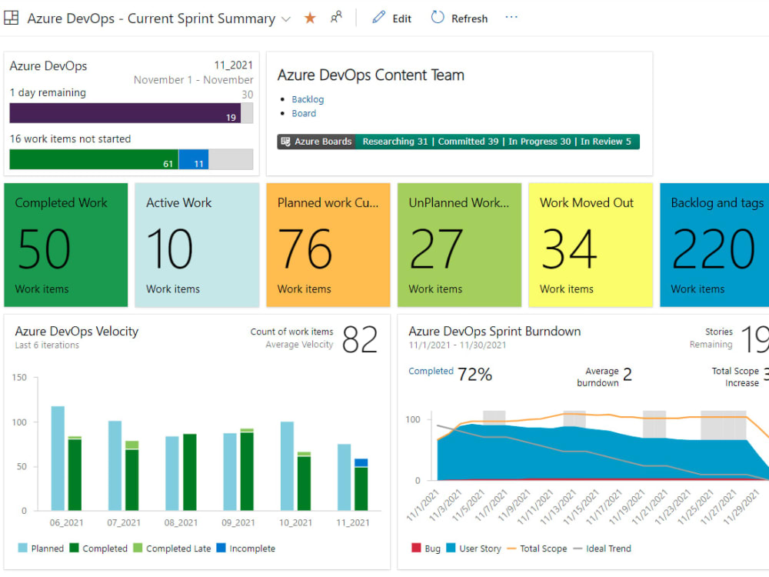Click the dashboard grid icon

pos(11,18)
